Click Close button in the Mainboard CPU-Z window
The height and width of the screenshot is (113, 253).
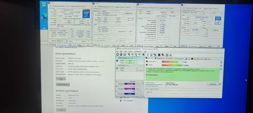point(132,46)
